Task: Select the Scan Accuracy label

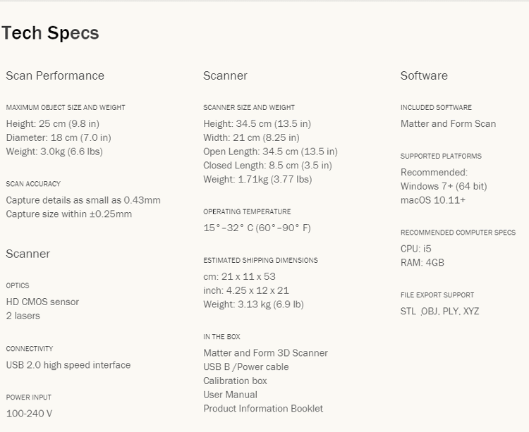Action: pos(33,184)
